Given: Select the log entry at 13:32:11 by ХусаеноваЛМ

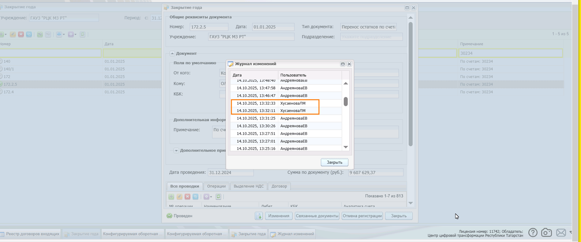Looking at the screenshot, I should pyautogui.click(x=286, y=111).
